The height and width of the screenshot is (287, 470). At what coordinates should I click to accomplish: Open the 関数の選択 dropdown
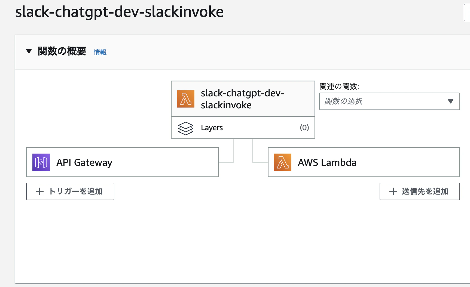click(389, 101)
